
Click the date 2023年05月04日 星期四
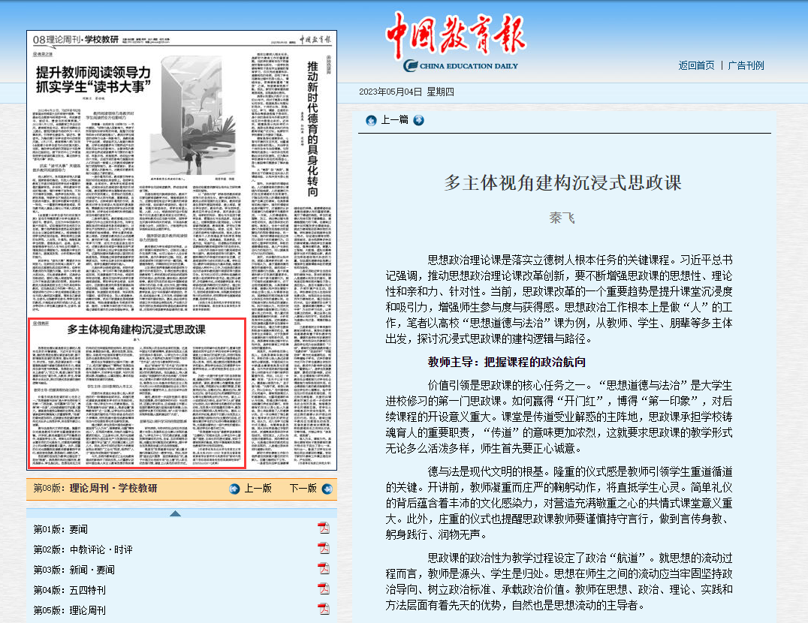click(x=406, y=92)
